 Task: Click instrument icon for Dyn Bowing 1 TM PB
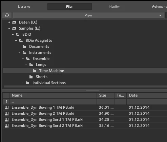(x=6, y=108)
